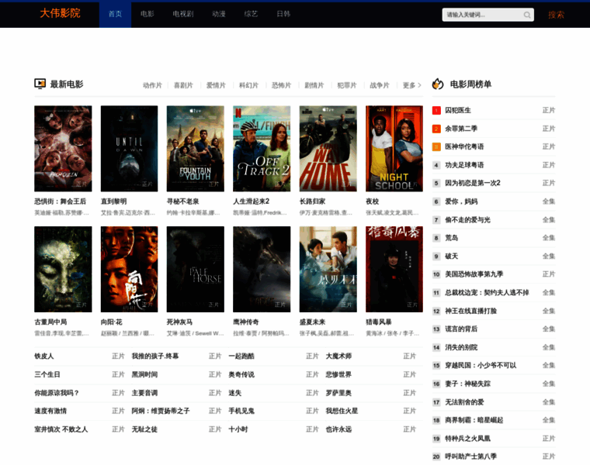Open 特种兵之火凤凰 in chart
The image size is (590, 465).
(467, 439)
